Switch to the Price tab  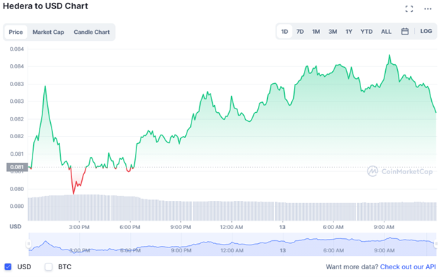click(16, 32)
